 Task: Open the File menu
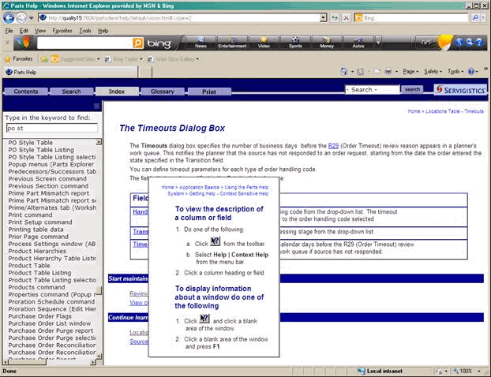click(x=9, y=31)
